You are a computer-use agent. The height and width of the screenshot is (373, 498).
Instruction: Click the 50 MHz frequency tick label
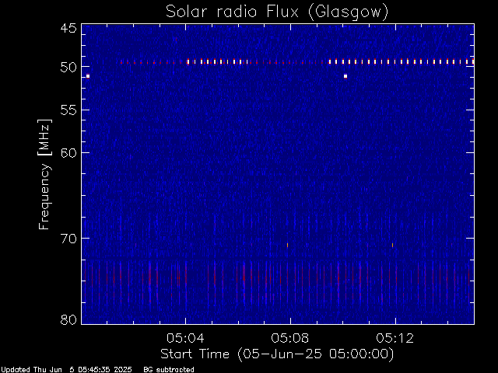68,68
